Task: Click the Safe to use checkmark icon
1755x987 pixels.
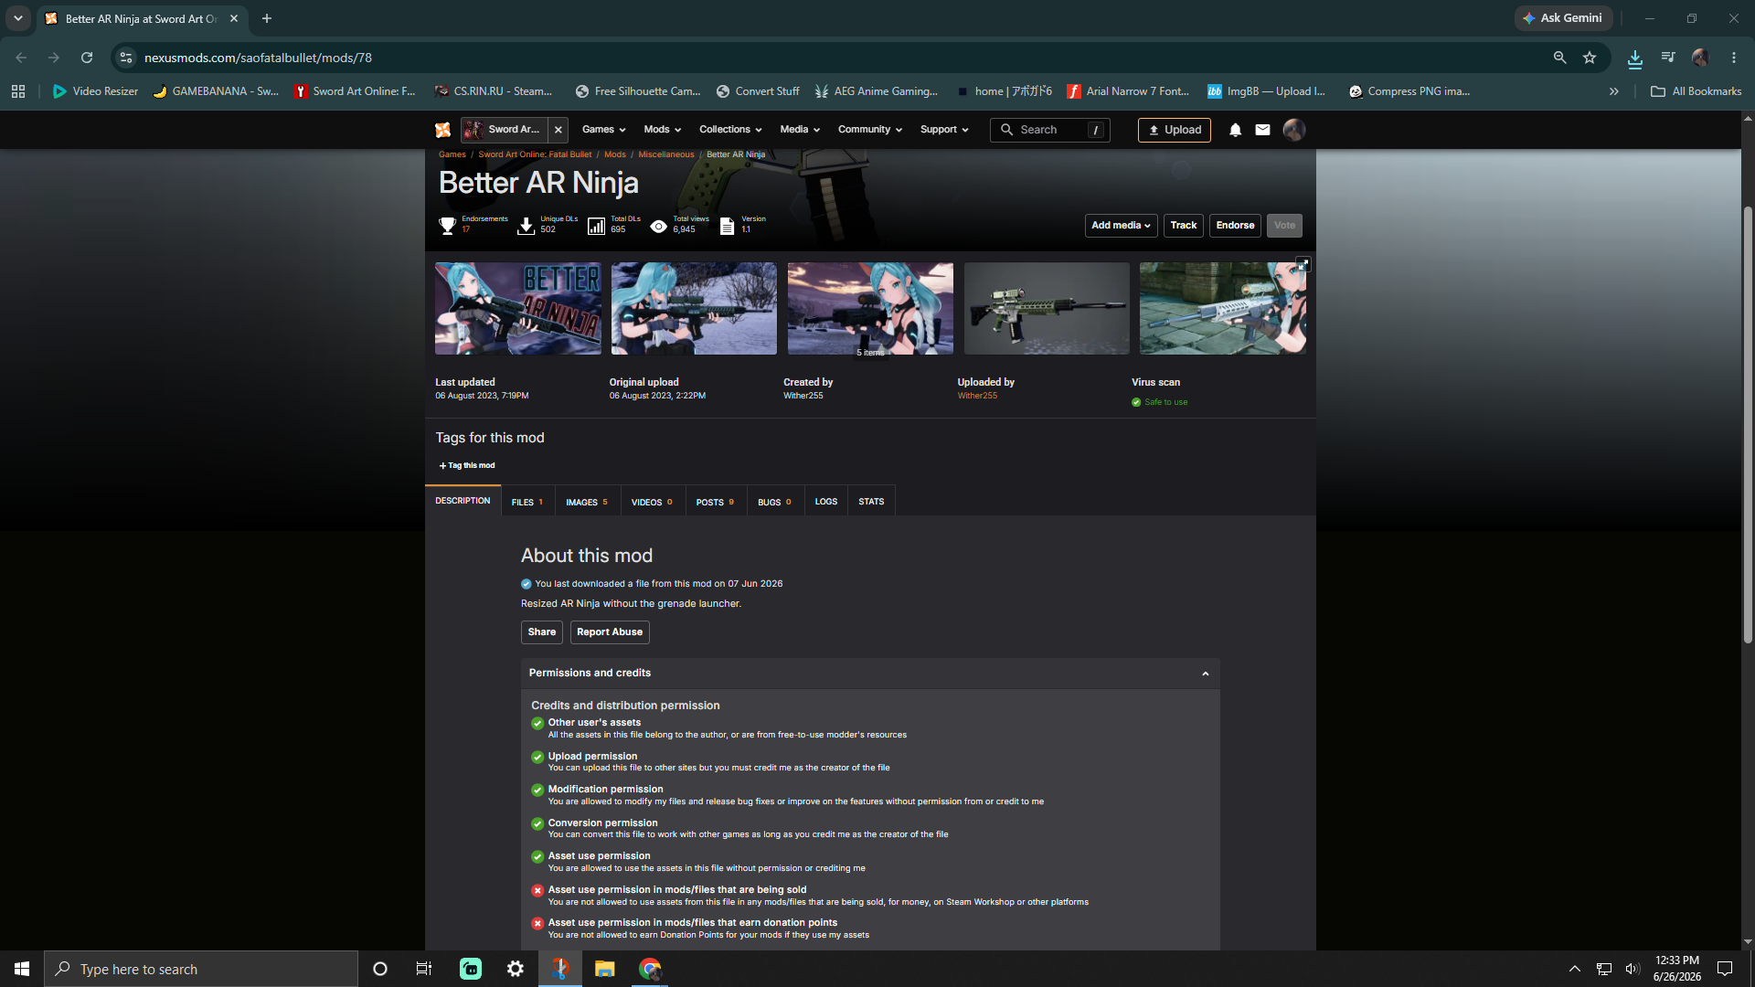Action: click(x=1136, y=402)
